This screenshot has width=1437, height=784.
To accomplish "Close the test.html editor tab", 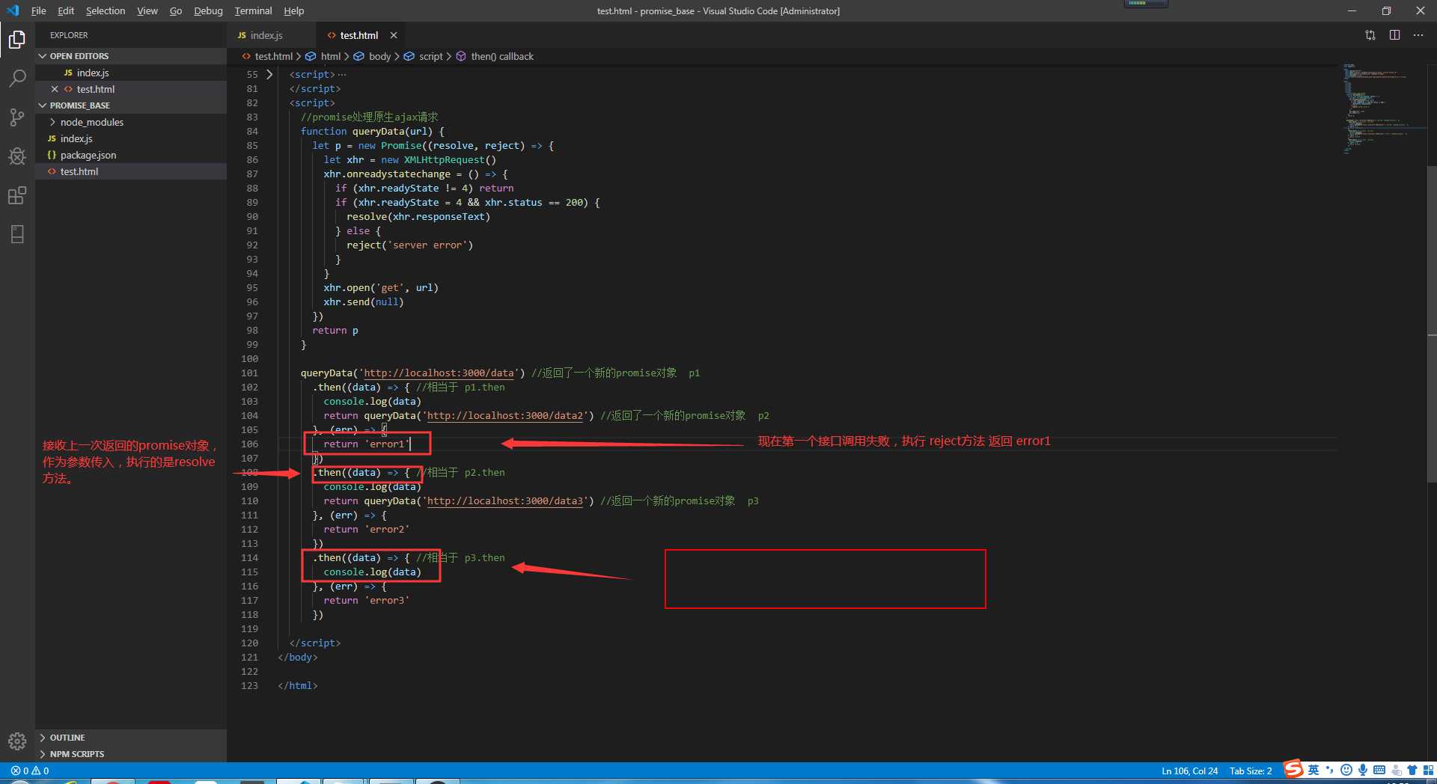I will 394,35.
